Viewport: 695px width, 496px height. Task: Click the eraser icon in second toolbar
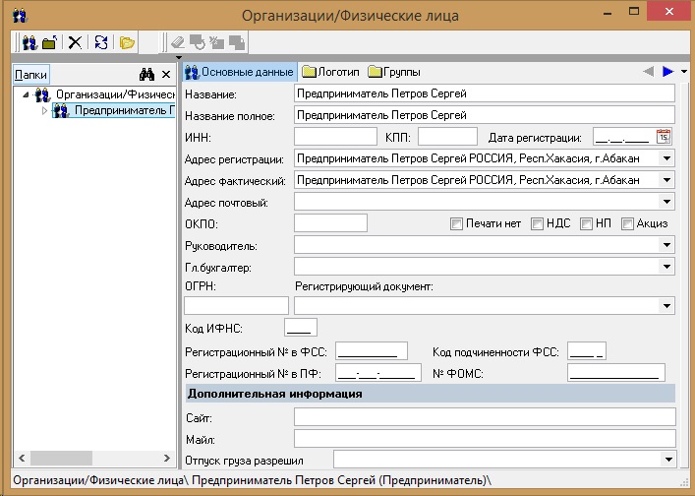tap(178, 42)
